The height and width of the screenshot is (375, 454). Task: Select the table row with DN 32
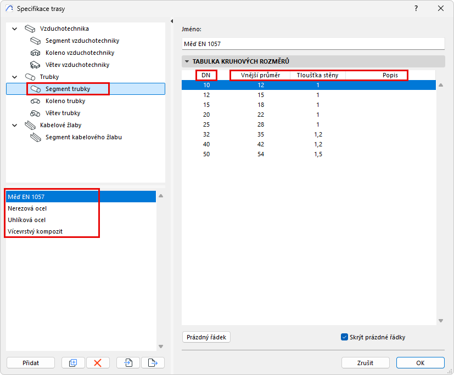(309, 134)
